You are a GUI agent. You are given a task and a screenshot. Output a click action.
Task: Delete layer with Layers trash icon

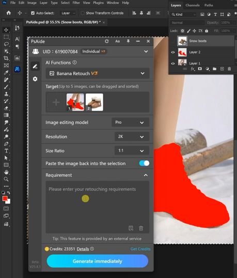(x=229, y=69)
